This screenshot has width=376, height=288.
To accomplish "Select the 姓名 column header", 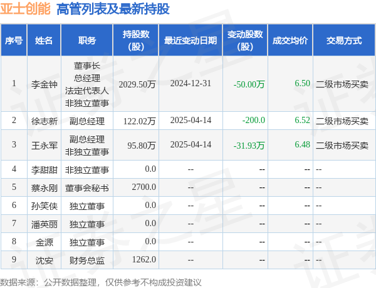I will [44, 41].
